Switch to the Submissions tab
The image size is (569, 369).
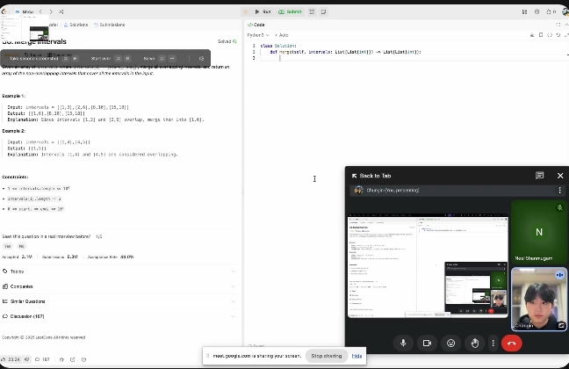click(109, 25)
